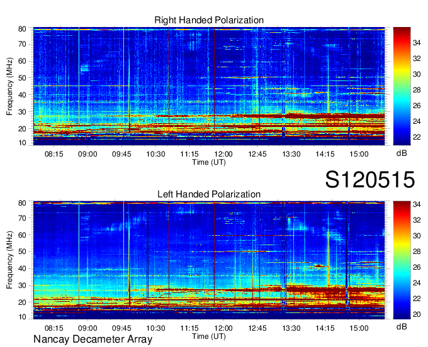Click the color bar beside the Left Handed plot
The width and height of the screenshot is (428, 347).
(x=402, y=260)
